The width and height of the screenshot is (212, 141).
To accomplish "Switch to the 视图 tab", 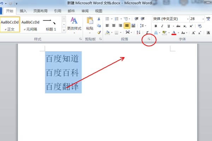I will click(x=99, y=11).
